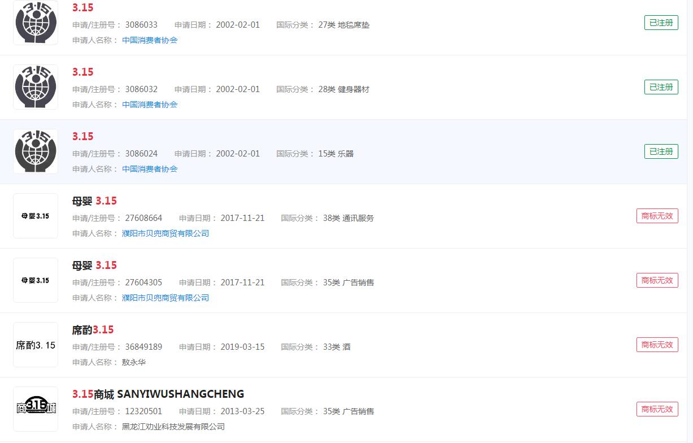
Task: Click applicant name 敖永华
Action: 134,362
